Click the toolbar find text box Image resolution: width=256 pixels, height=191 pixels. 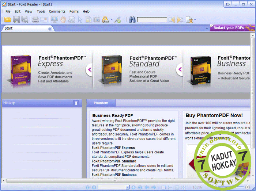tap(152, 20)
